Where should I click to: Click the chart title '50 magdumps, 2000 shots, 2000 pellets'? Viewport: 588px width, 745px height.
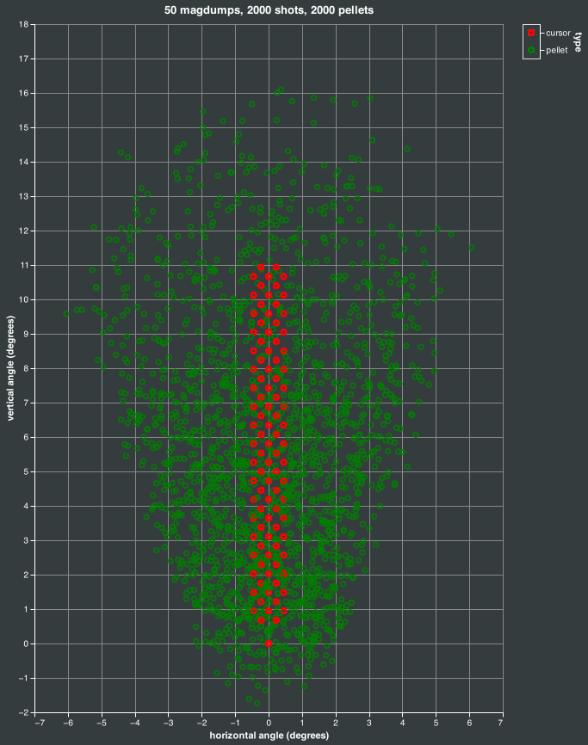(269, 10)
